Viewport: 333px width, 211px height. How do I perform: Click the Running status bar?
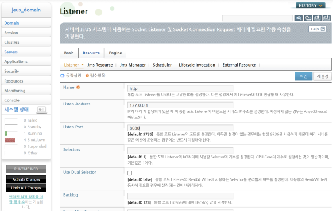point(11,134)
